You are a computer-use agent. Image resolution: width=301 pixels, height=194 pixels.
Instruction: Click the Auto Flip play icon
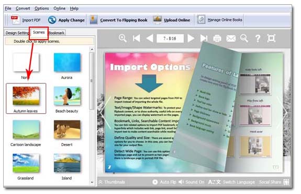coord(155,182)
